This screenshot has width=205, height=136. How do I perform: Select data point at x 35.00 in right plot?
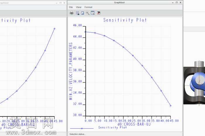[x=152, y=78]
